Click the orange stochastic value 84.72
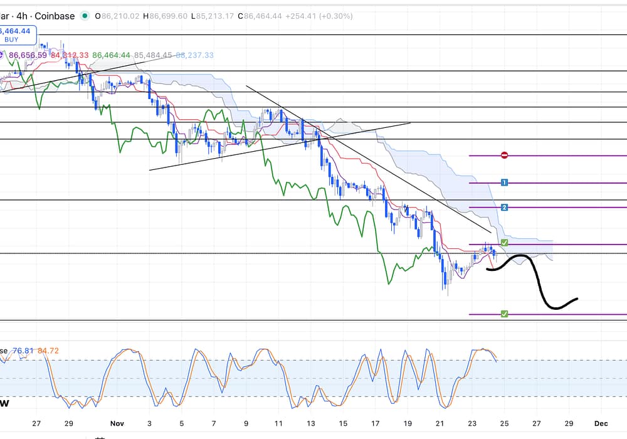 [x=48, y=351]
